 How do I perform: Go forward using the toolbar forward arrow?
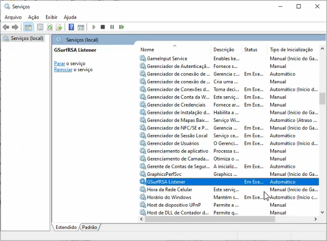click(15, 27)
